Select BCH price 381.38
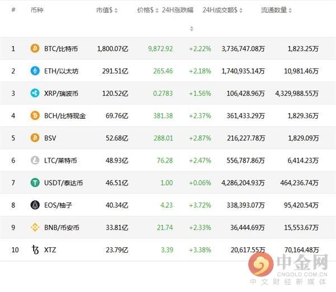Image resolution: width=336 pixels, height=292 pixels. coord(163,116)
